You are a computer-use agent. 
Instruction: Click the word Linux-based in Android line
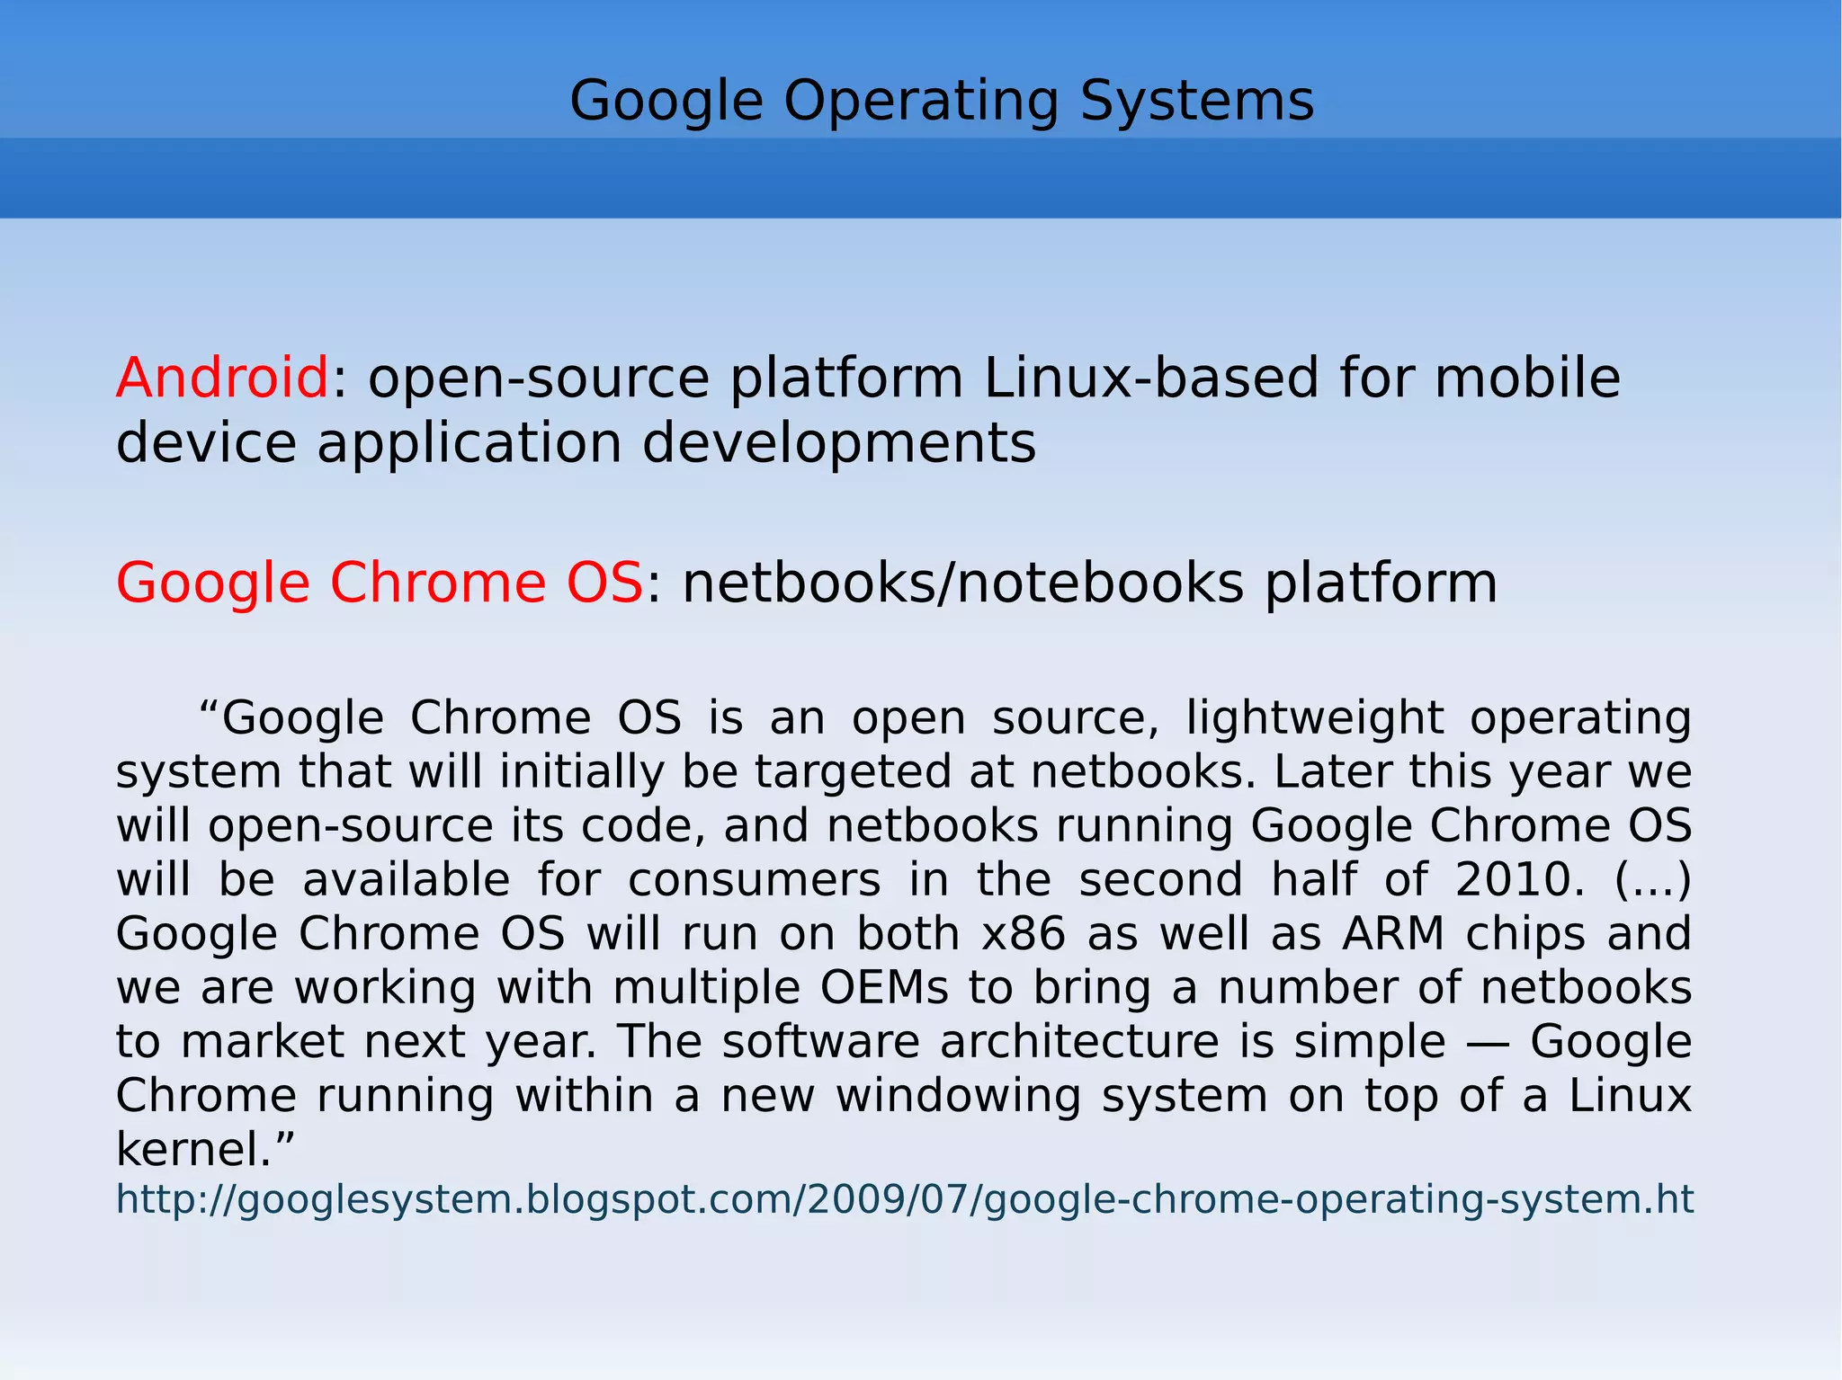pos(1150,378)
